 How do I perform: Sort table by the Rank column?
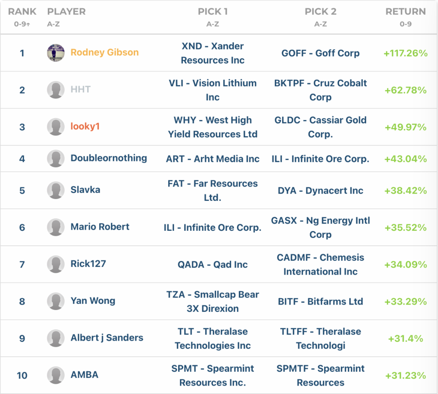(22, 12)
